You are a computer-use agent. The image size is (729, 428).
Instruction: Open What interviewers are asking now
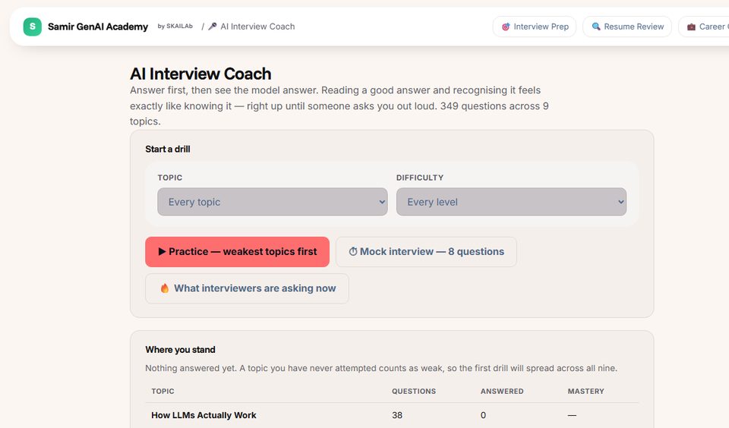(247, 288)
